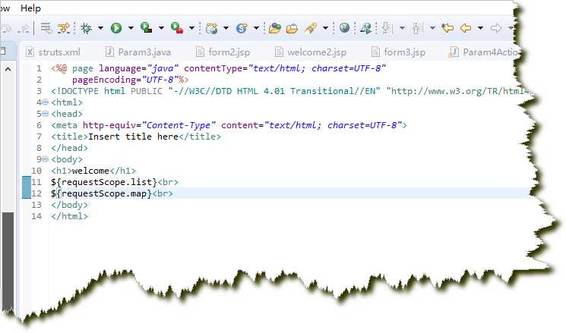The height and width of the screenshot is (333, 566).
Task: Click the blue marker on line 12
Action: 27,193
